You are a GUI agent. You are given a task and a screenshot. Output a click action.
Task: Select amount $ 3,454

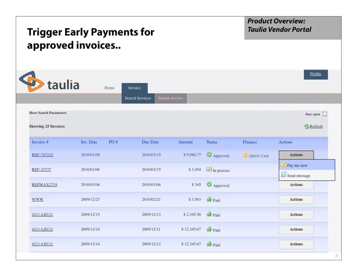[x=195, y=170]
